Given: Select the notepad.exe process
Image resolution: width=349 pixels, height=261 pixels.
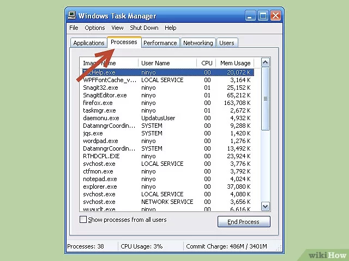Looking at the screenshot, I should pyautogui.click(x=167, y=179).
